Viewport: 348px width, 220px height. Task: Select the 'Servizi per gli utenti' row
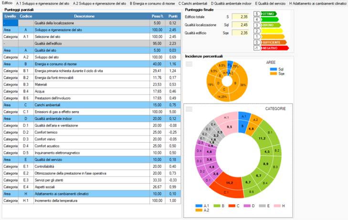click(92, 180)
